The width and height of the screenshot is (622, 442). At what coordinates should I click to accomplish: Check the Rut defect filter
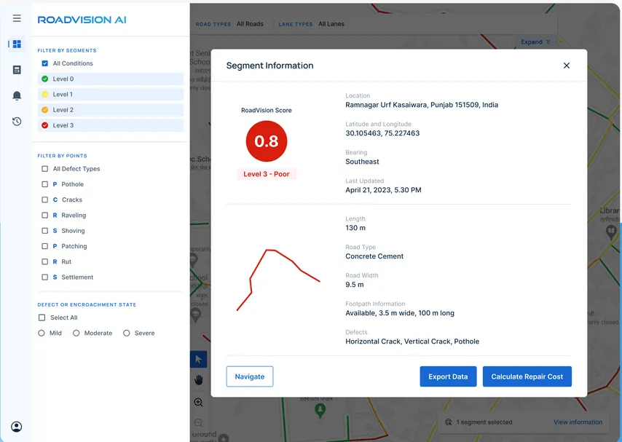point(45,262)
